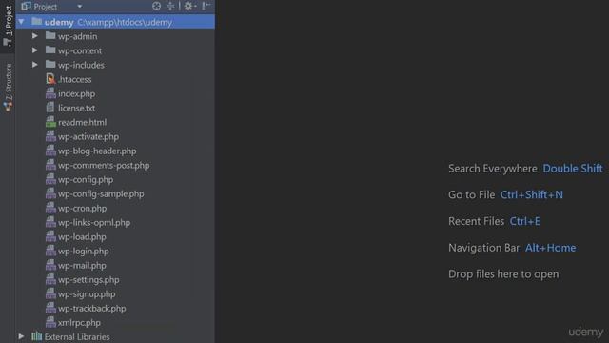Viewport: 609px width, 343px height.
Task: Click the wp-content folder icon
Action: coord(50,50)
